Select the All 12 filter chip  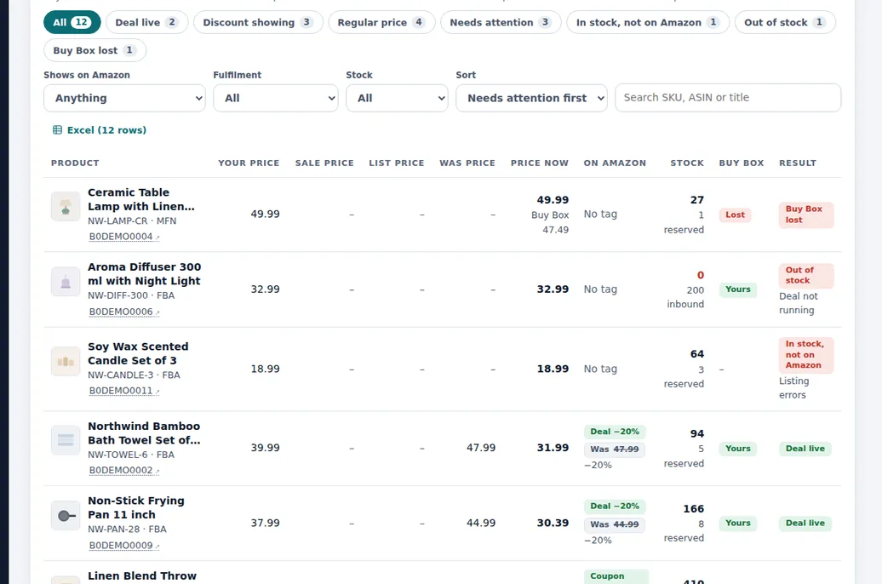coord(72,22)
